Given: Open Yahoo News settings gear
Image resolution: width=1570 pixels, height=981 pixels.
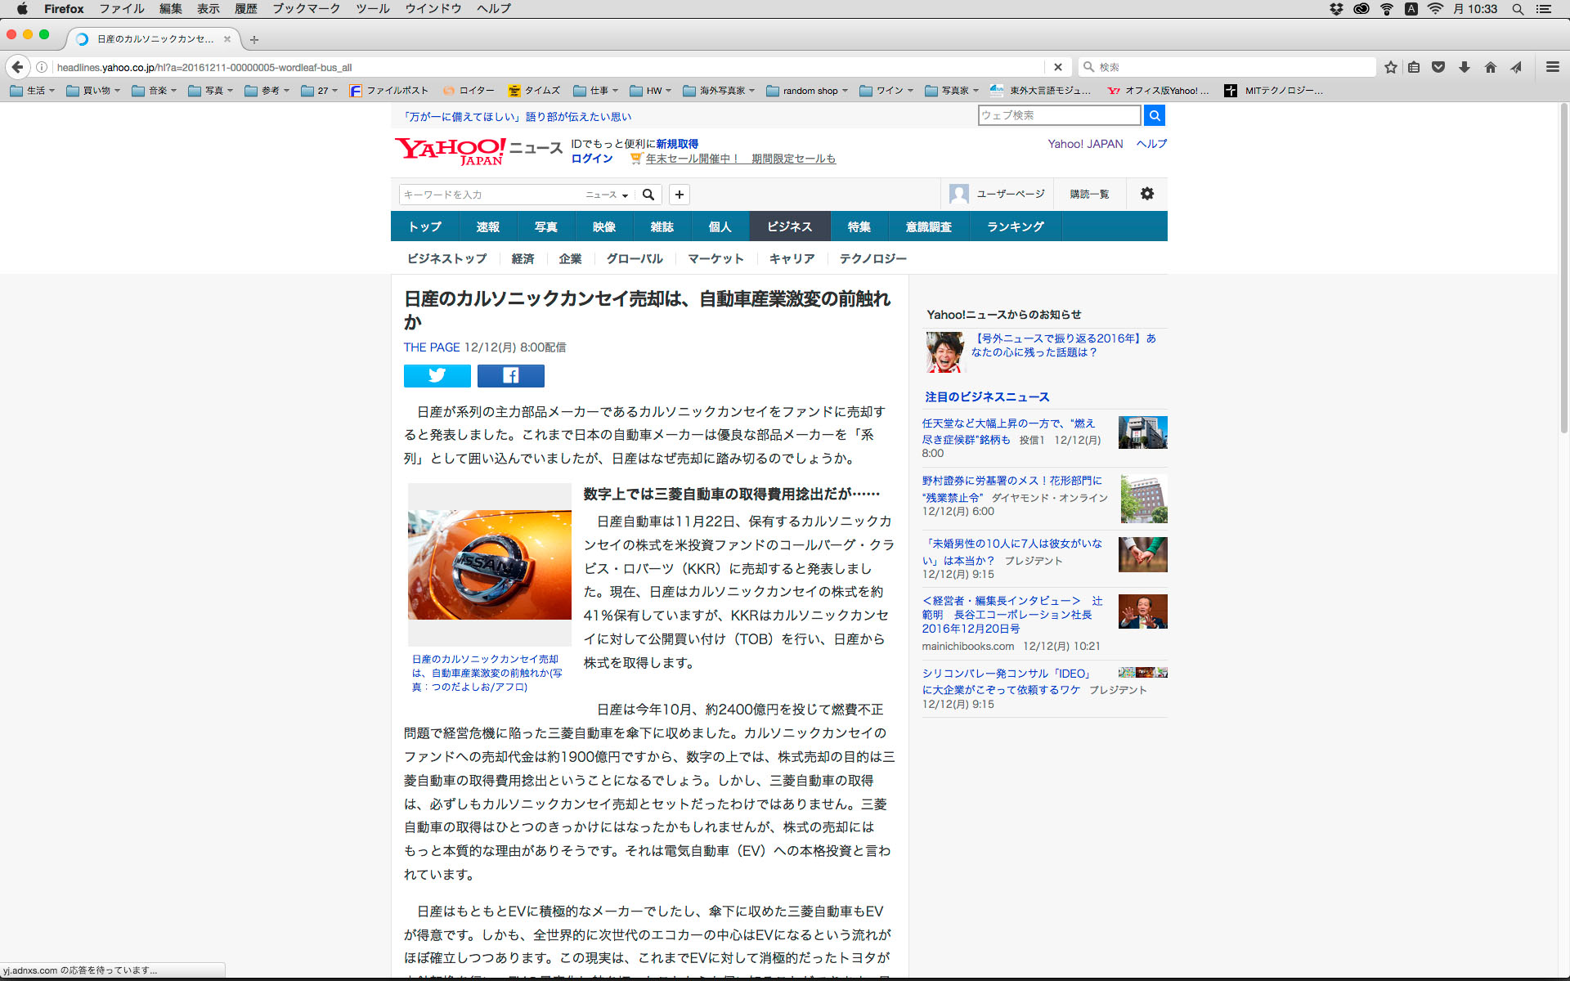Looking at the screenshot, I should [x=1146, y=194].
